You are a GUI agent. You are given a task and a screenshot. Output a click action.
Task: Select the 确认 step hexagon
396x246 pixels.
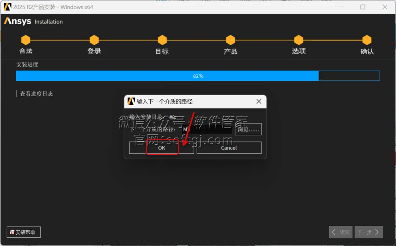tap(367, 40)
